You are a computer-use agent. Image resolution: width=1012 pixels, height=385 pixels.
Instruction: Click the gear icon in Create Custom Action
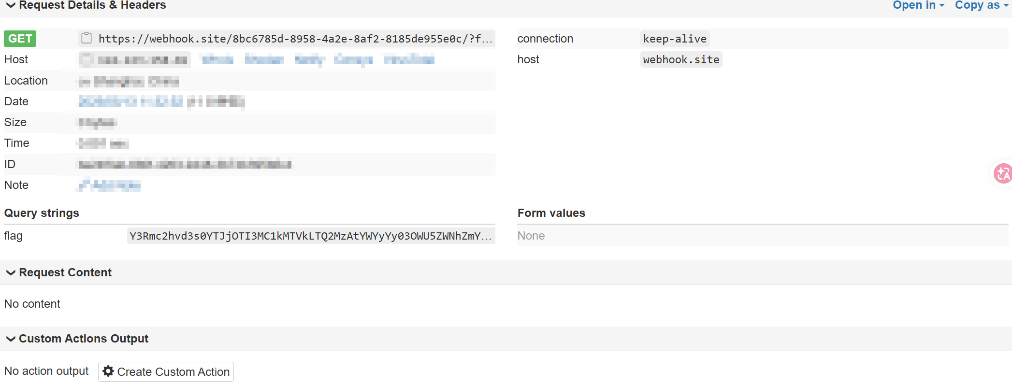[108, 371]
